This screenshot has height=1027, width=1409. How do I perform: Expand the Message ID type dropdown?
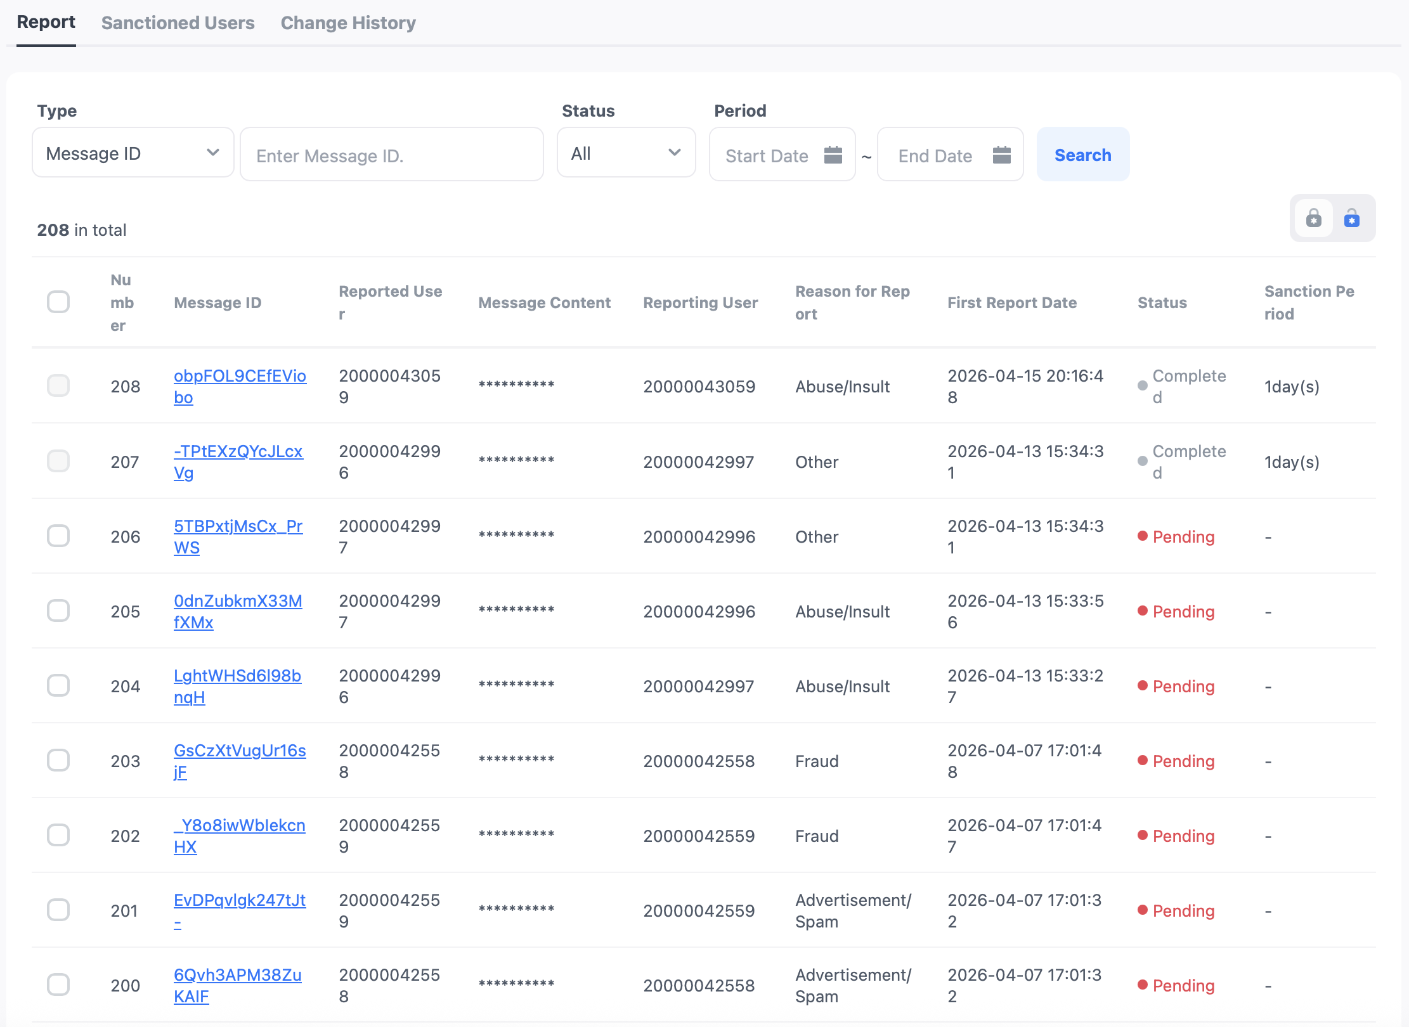point(133,153)
